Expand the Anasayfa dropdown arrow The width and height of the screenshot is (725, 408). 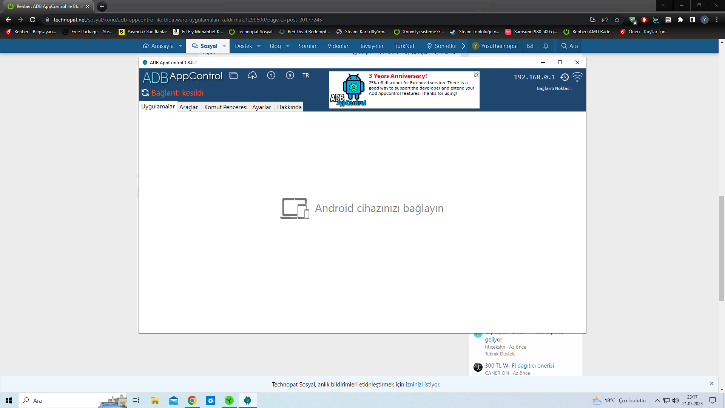(180, 46)
